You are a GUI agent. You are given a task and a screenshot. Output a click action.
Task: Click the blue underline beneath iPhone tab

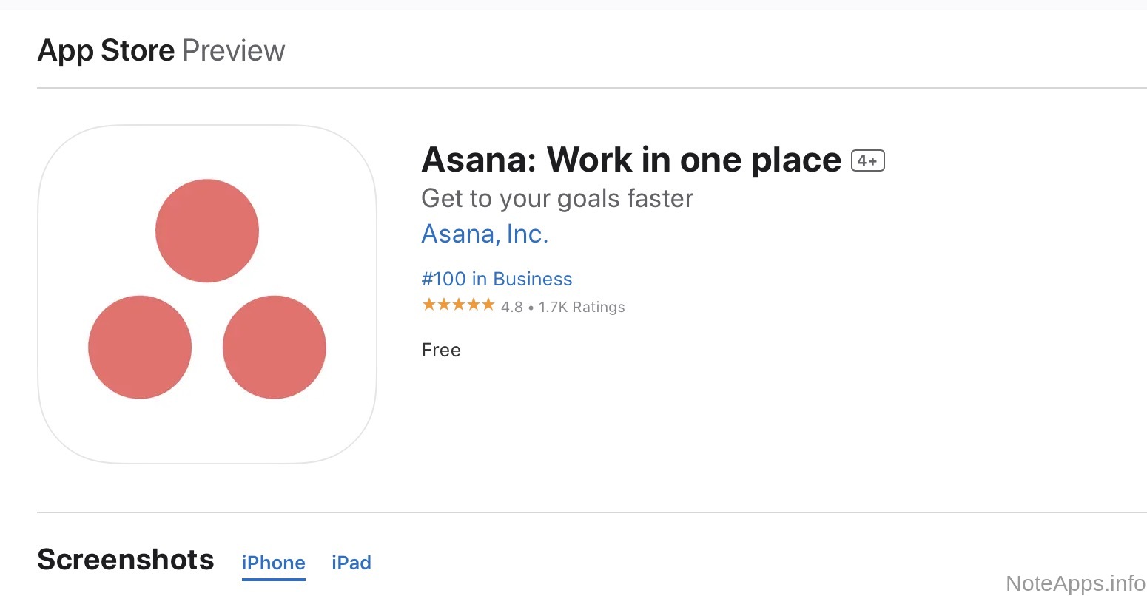tap(273, 580)
